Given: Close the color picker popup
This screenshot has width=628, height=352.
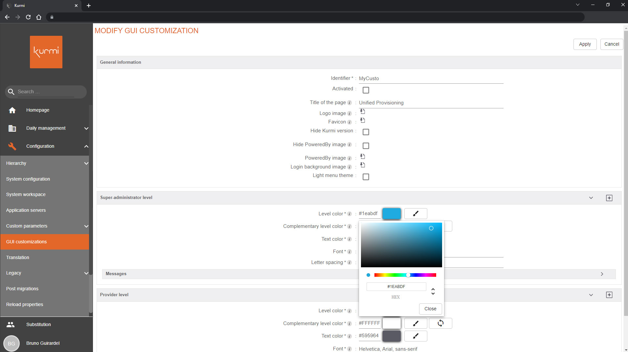Looking at the screenshot, I should (x=430, y=309).
